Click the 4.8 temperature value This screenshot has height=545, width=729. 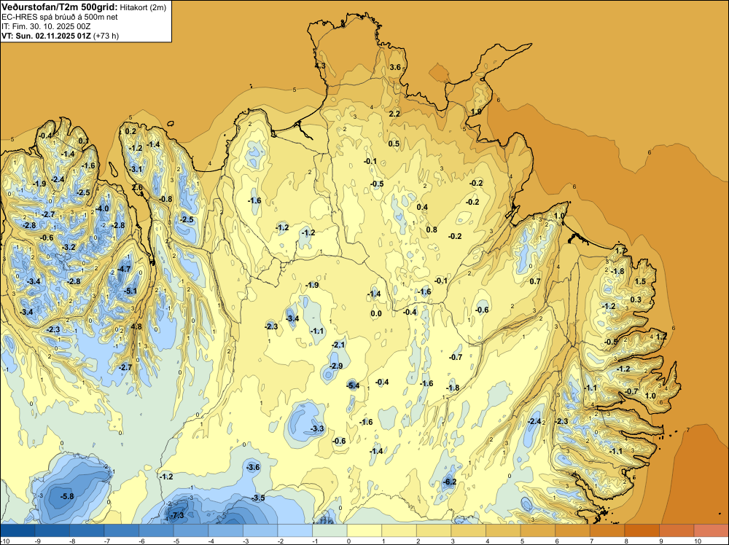tap(136, 326)
